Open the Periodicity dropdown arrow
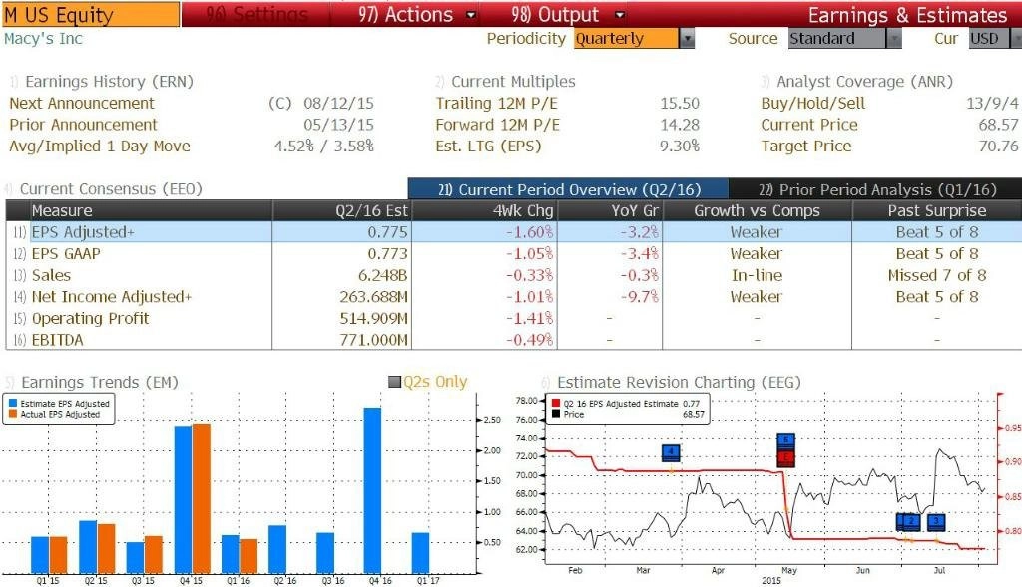Image resolution: width=1022 pixels, height=587 pixels. pyautogui.click(x=687, y=39)
